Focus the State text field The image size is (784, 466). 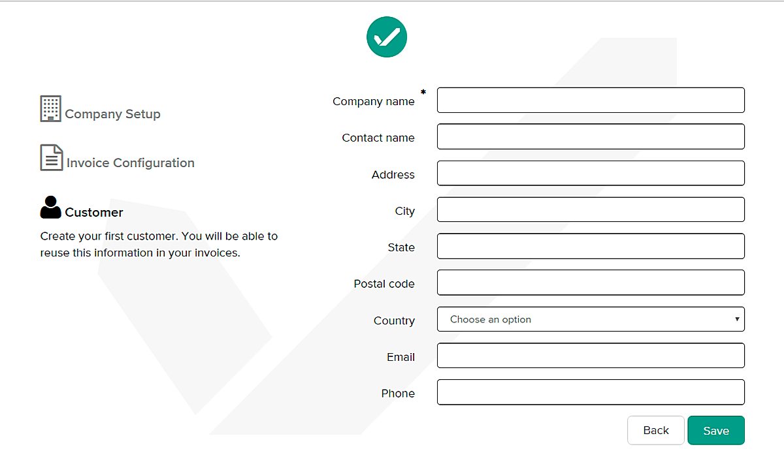click(591, 247)
